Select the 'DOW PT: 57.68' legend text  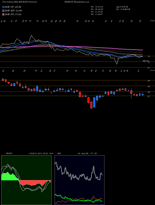coord(13,14)
